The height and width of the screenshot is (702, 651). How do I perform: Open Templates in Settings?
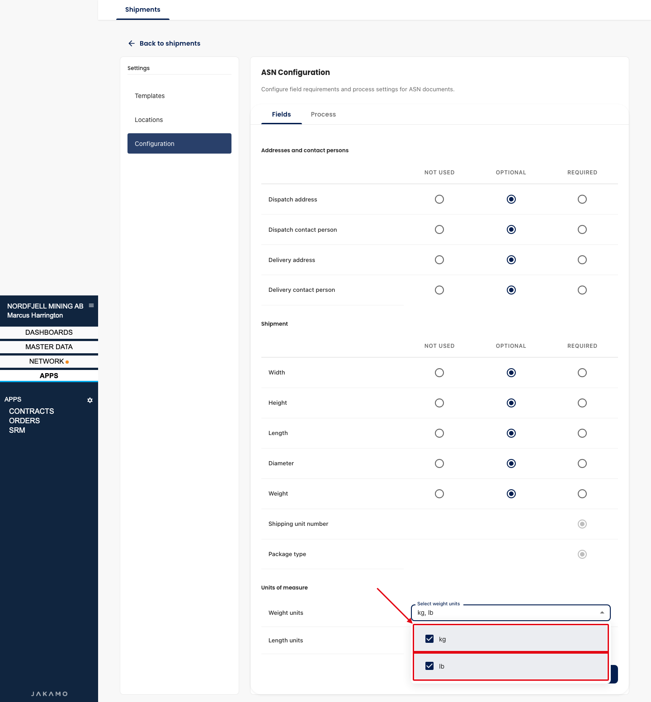click(179, 96)
